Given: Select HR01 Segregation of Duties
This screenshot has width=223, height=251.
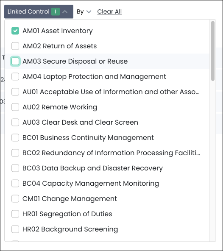Looking at the screenshot, I should pyautogui.click(x=15, y=214).
